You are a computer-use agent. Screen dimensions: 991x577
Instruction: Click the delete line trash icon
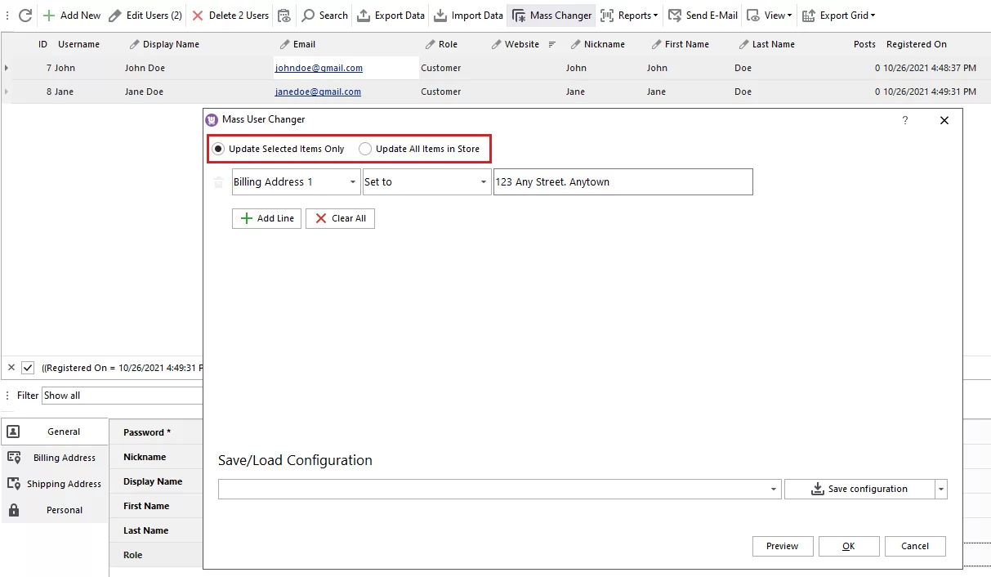[x=218, y=181]
